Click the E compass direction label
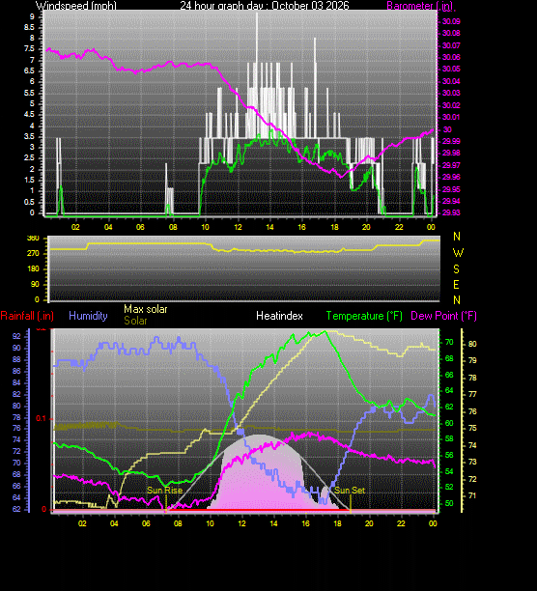This screenshot has width=537, height=591. coord(457,285)
